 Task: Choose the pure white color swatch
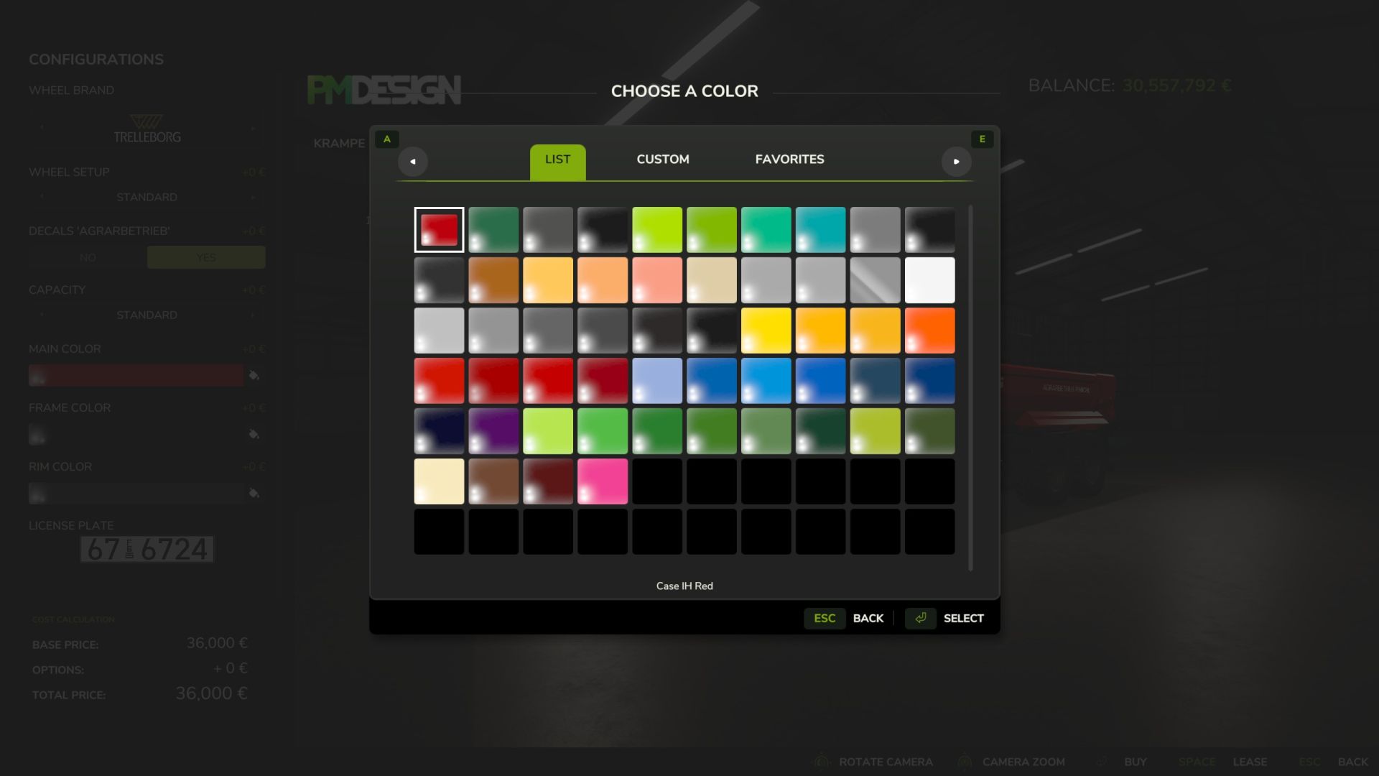coord(929,280)
